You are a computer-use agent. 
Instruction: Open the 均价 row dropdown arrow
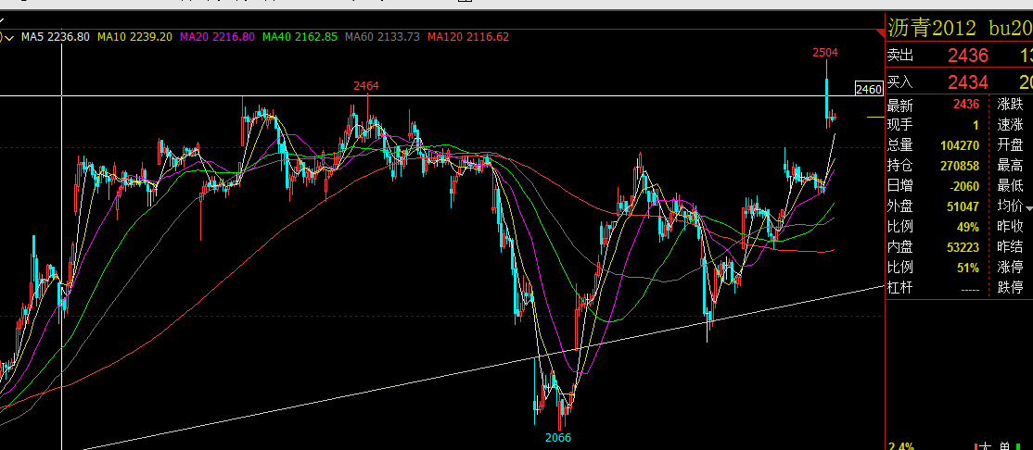pos(1029,208)
